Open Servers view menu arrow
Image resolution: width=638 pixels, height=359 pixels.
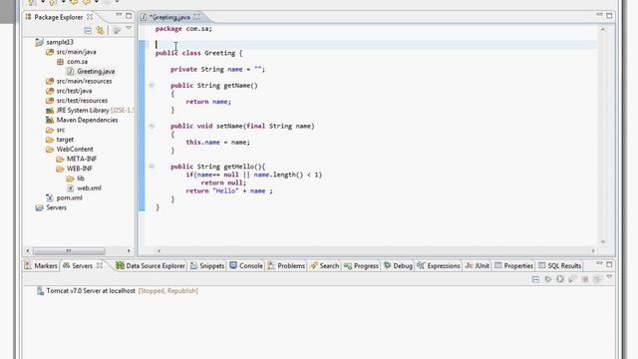coord(609,277)
